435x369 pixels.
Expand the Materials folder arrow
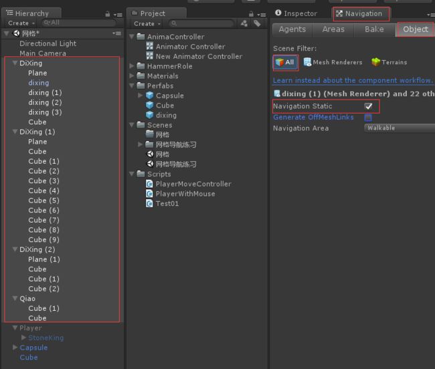coord(132,76)
